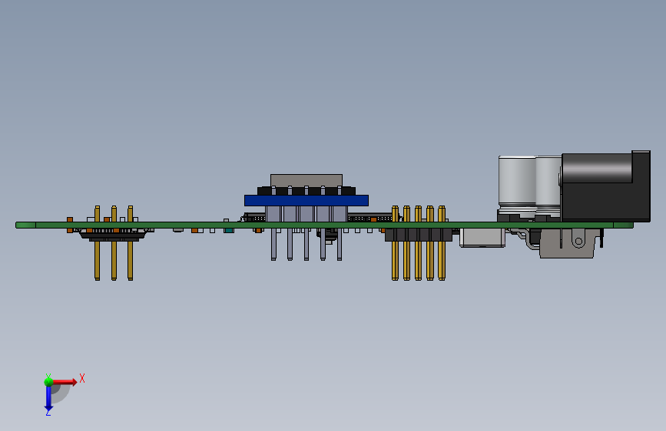Click the blue Z axis arrow of the triad
Image resolution: width=666 pixels, height=431 pixels.
point(48,399)
